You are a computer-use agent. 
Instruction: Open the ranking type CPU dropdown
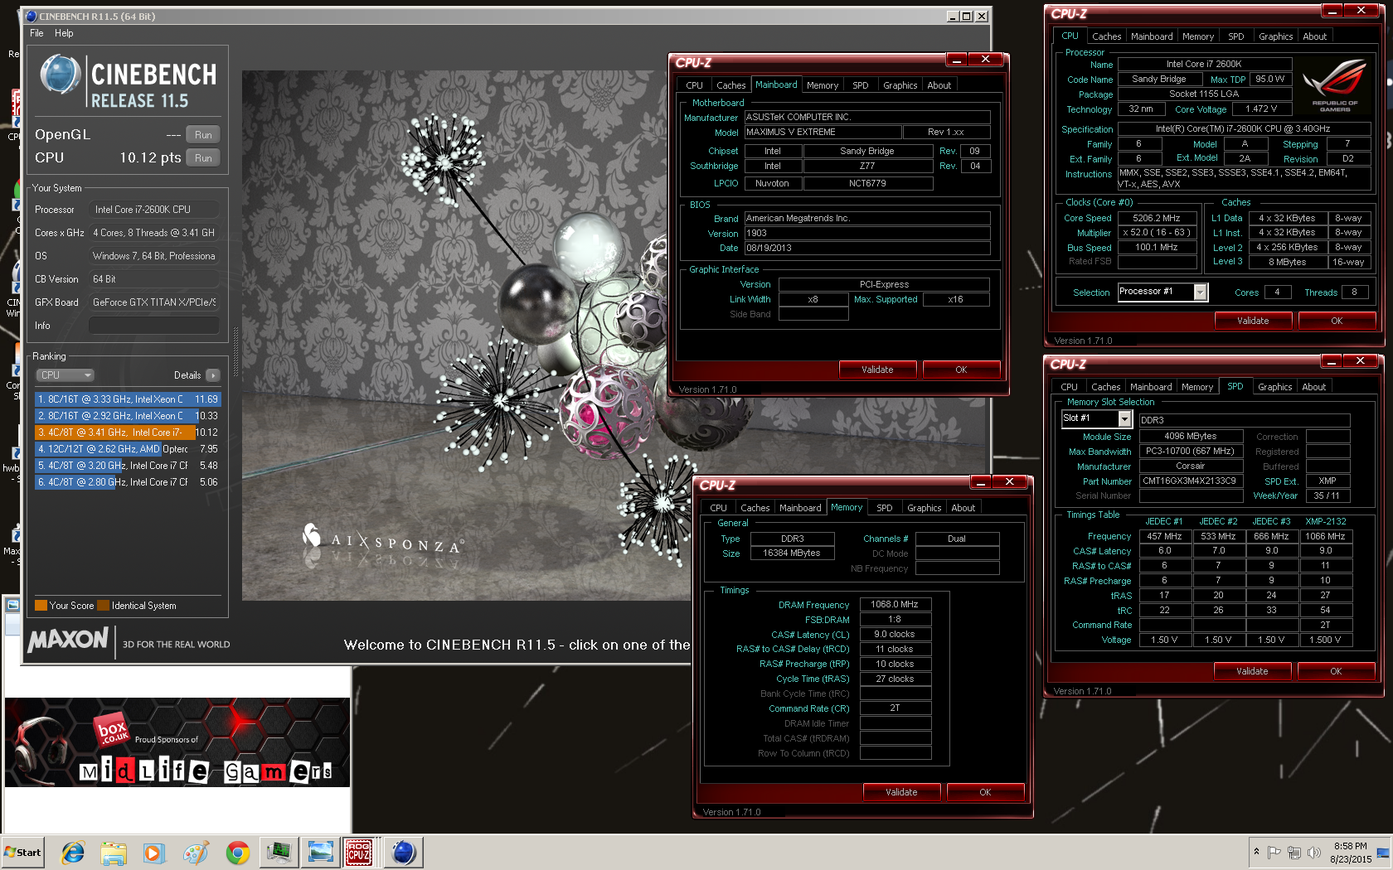click(66, 375)
